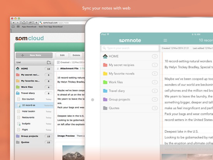
Task: Click the 15 badge beside Group projects in web list
Action: pos(49,136)
